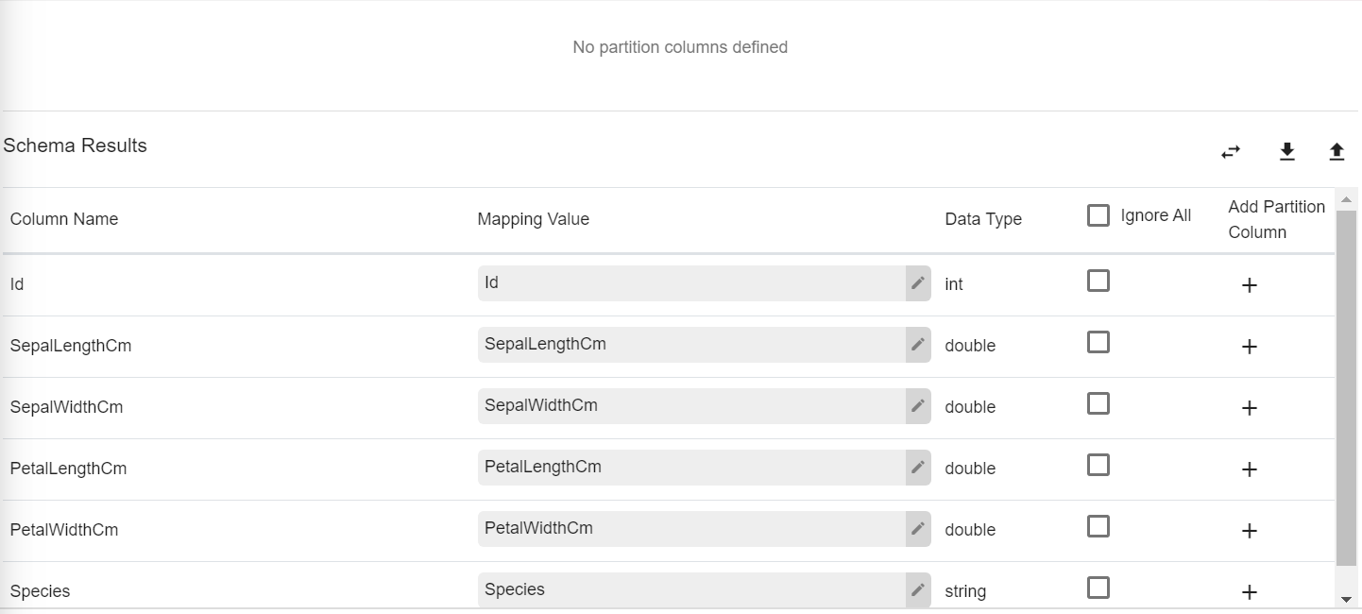Add SepalWidthCm as partition column

(1249, 408)
